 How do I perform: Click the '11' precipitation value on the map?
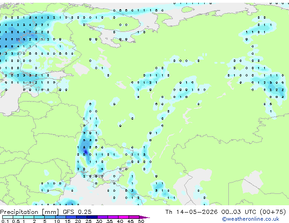point(18,40)
